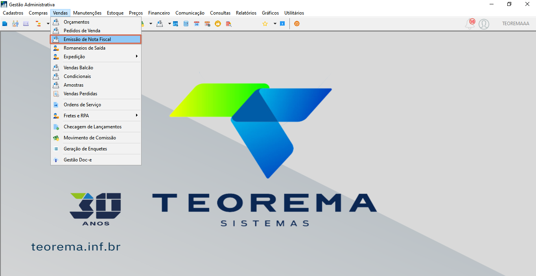Viewport: 536px width, 276px height.
Task: Click the orange padlock toolbar icon
Action: click(218, 24)
